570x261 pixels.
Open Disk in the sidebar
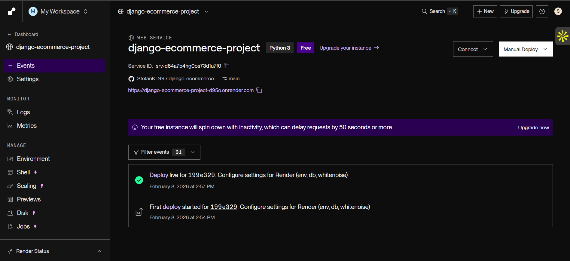pos(55,213)
